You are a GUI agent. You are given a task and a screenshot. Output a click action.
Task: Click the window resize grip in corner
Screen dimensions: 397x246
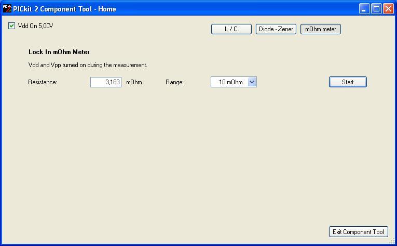coord(392,241)
